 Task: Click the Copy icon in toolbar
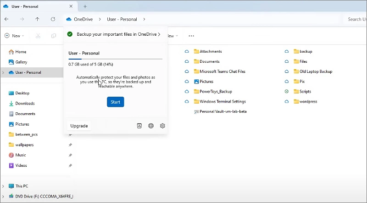coord(54,36)
